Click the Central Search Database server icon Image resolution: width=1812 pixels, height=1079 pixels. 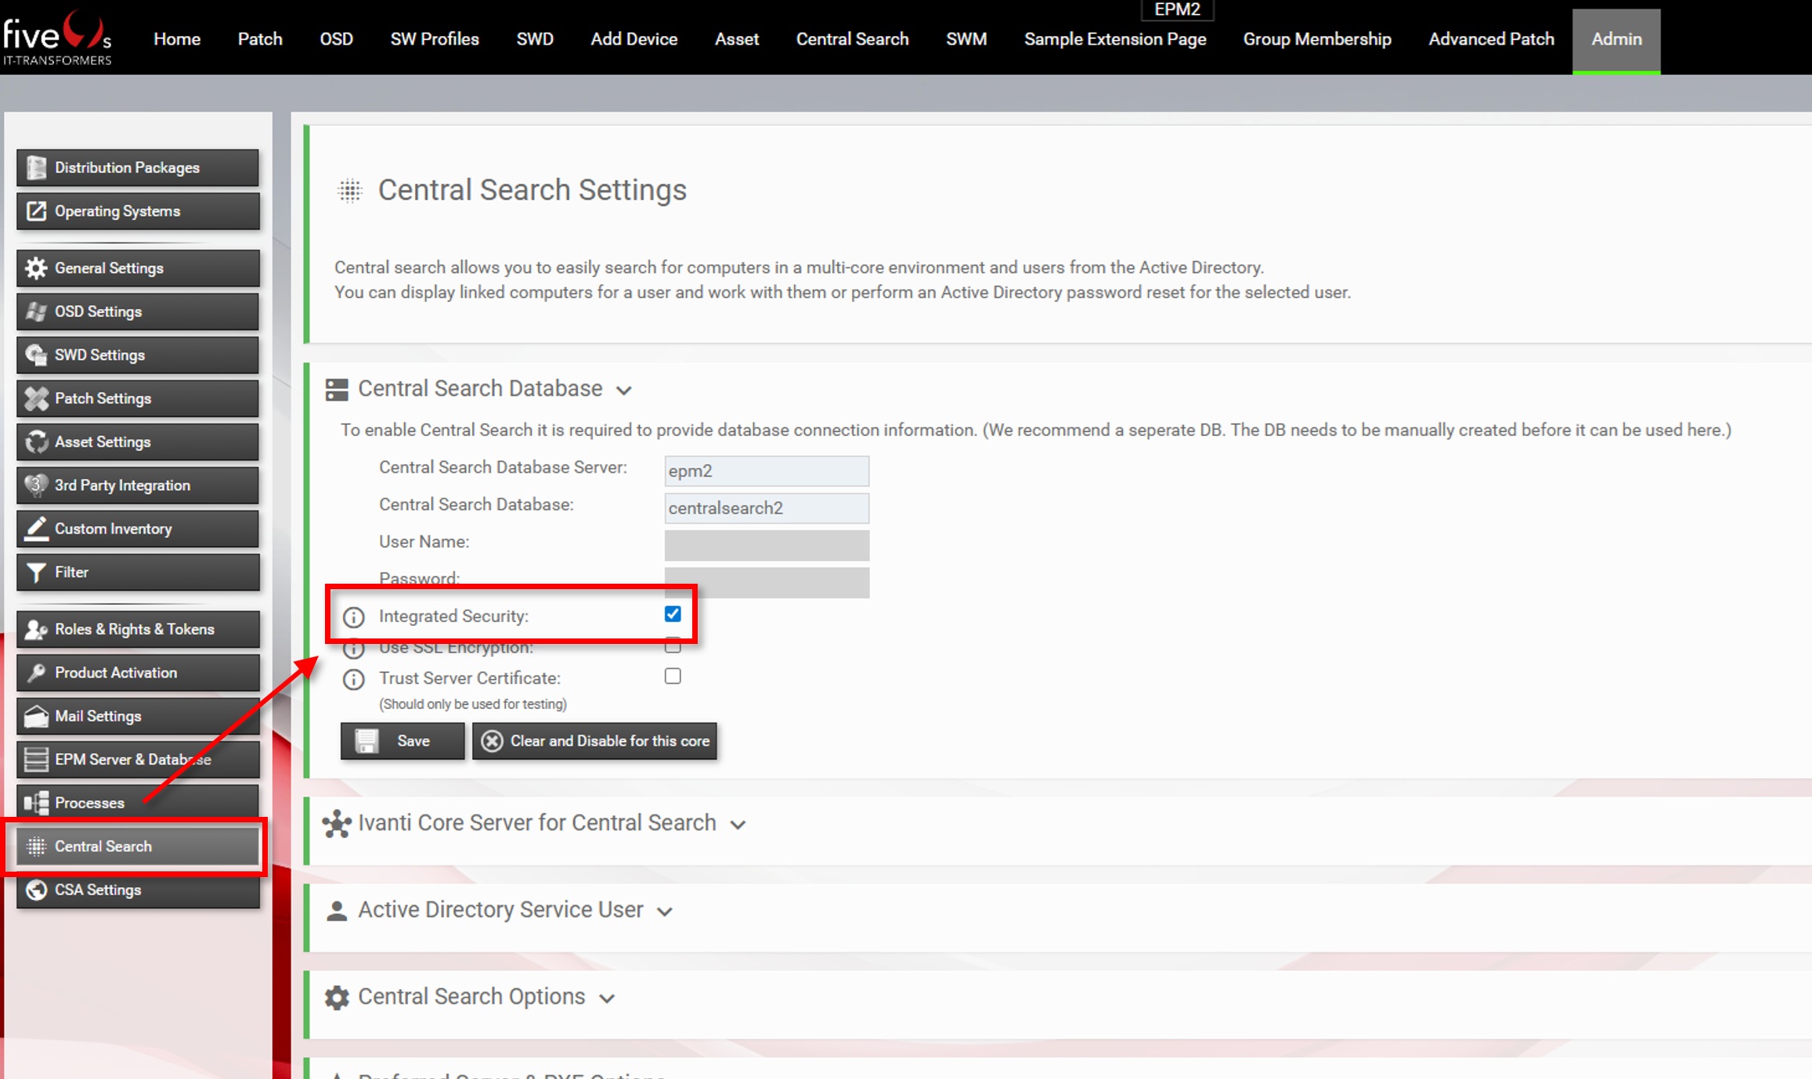tap(337, 390)
